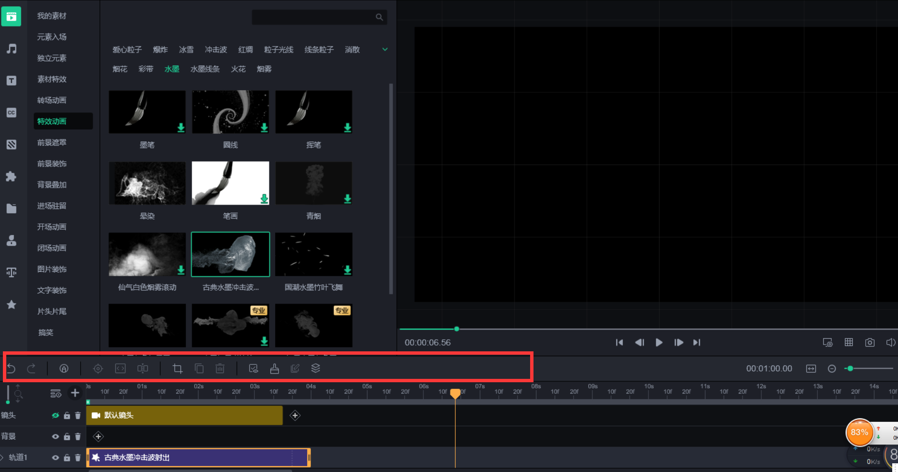
Task: Click the stamp icon in toolbar
Action: pyautogui.click(x=274, y=369)
